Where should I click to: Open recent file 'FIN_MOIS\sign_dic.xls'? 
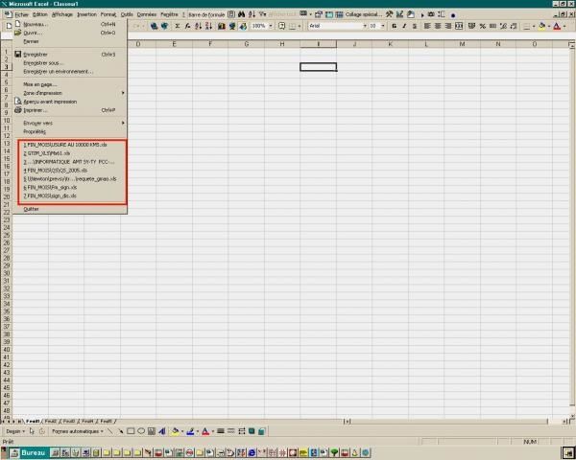(x=72, y=195)
